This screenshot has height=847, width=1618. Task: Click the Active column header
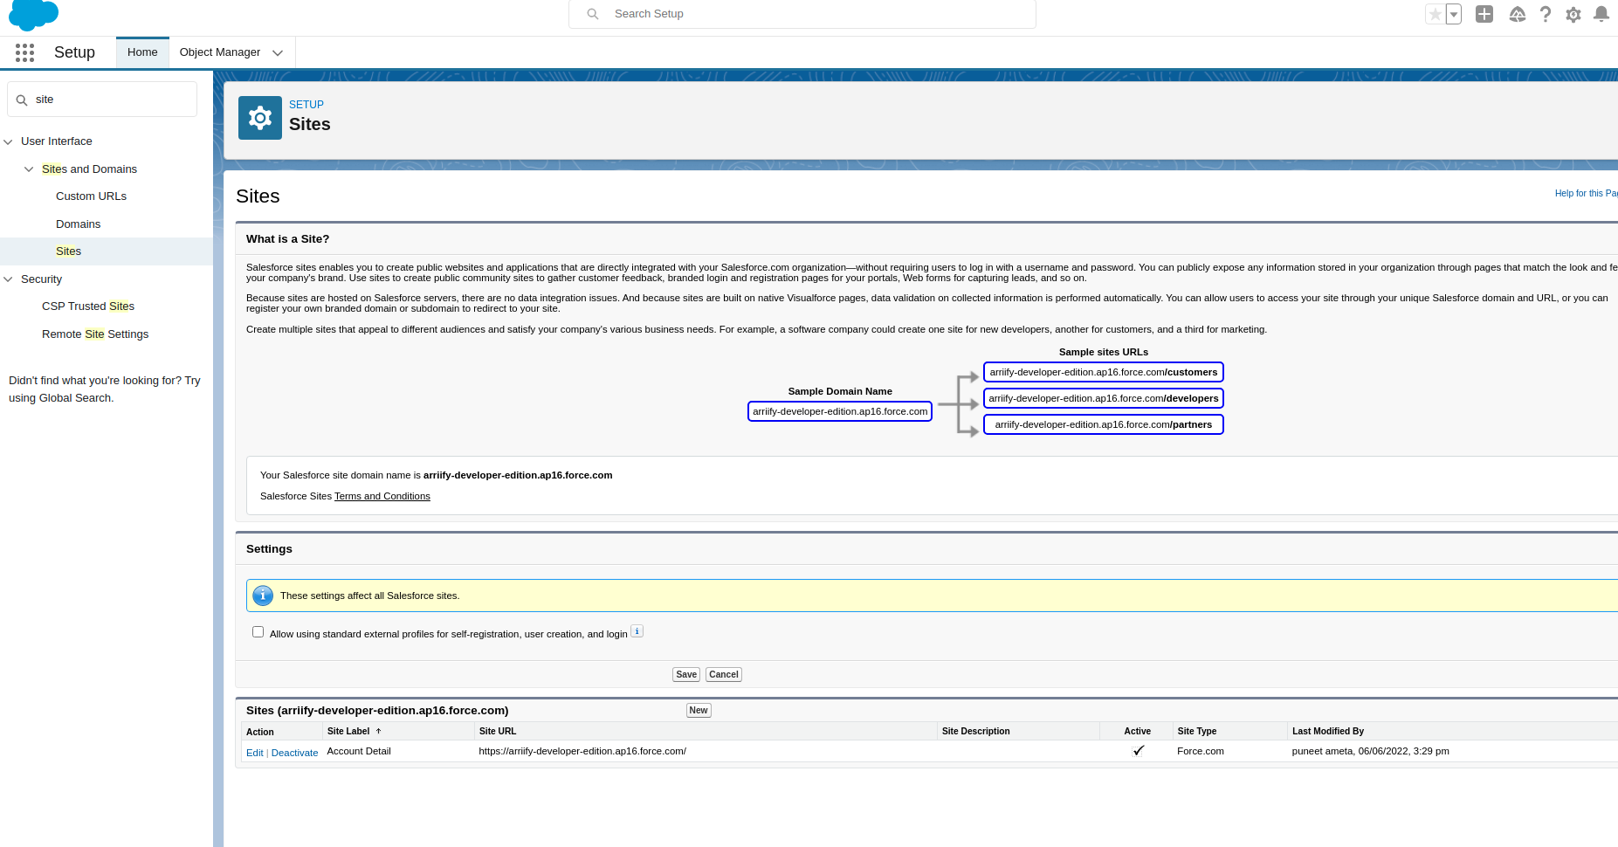point(1137,731)
